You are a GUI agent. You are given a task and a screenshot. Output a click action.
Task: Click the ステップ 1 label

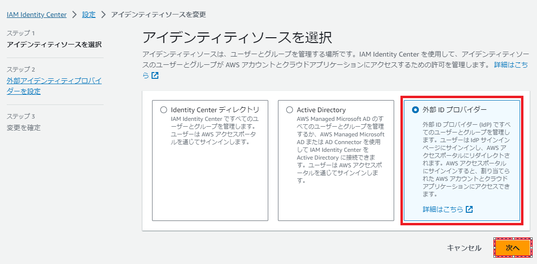21,33
